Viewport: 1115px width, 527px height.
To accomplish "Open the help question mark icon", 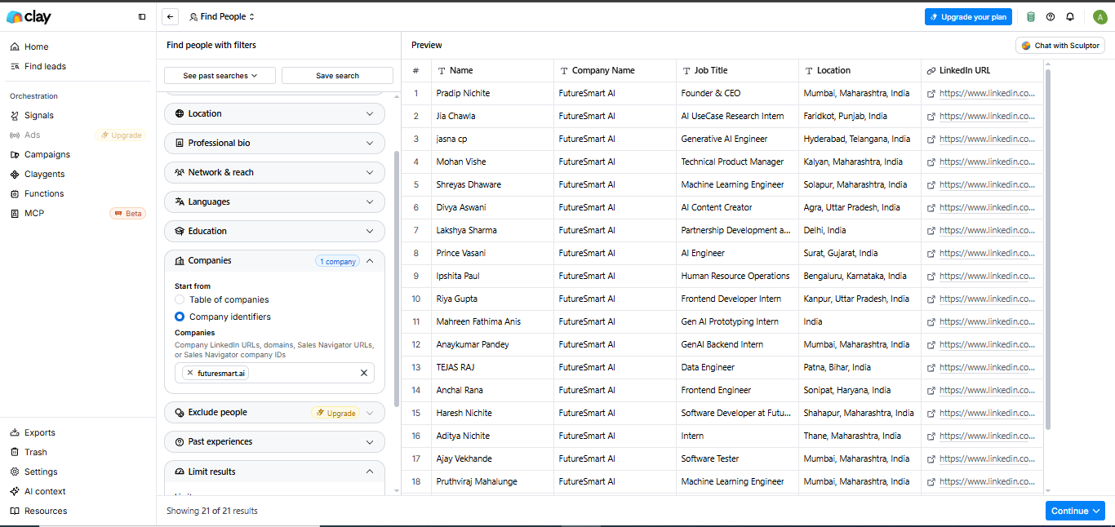I will tap(1051, 16).
